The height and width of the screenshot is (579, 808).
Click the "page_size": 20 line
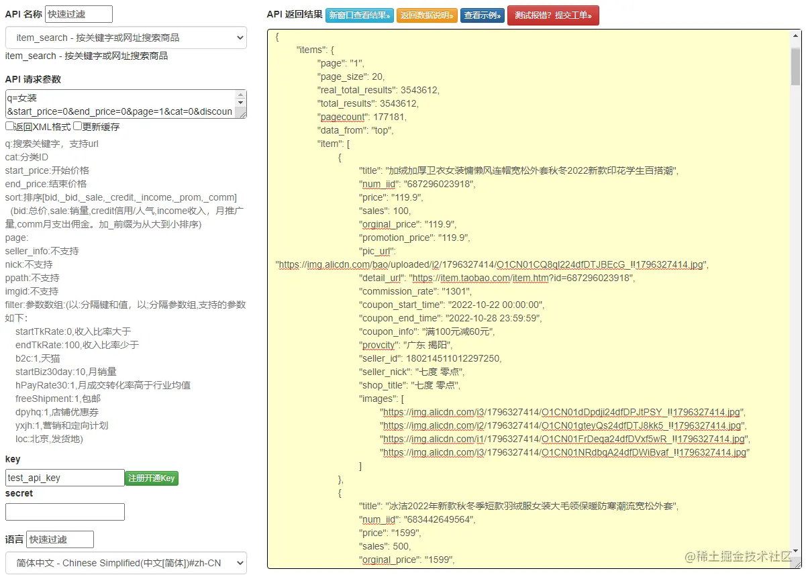(x=351, y=76)
